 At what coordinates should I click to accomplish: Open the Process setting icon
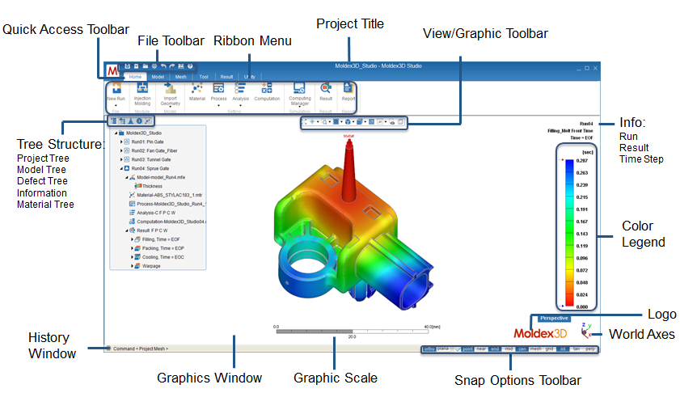point(218,88)
